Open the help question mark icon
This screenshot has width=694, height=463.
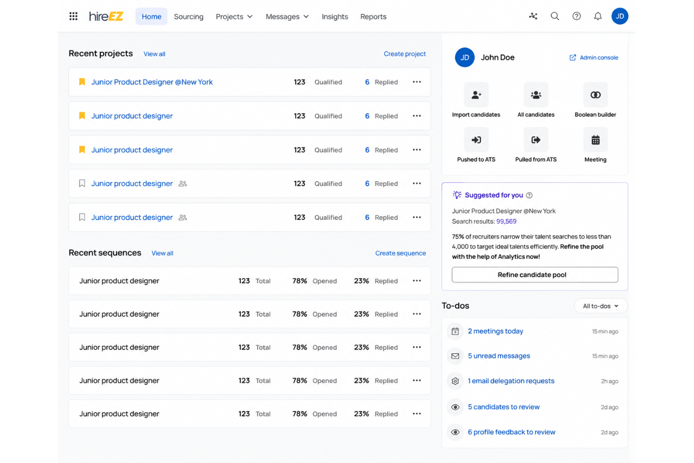tap(576, 16)
